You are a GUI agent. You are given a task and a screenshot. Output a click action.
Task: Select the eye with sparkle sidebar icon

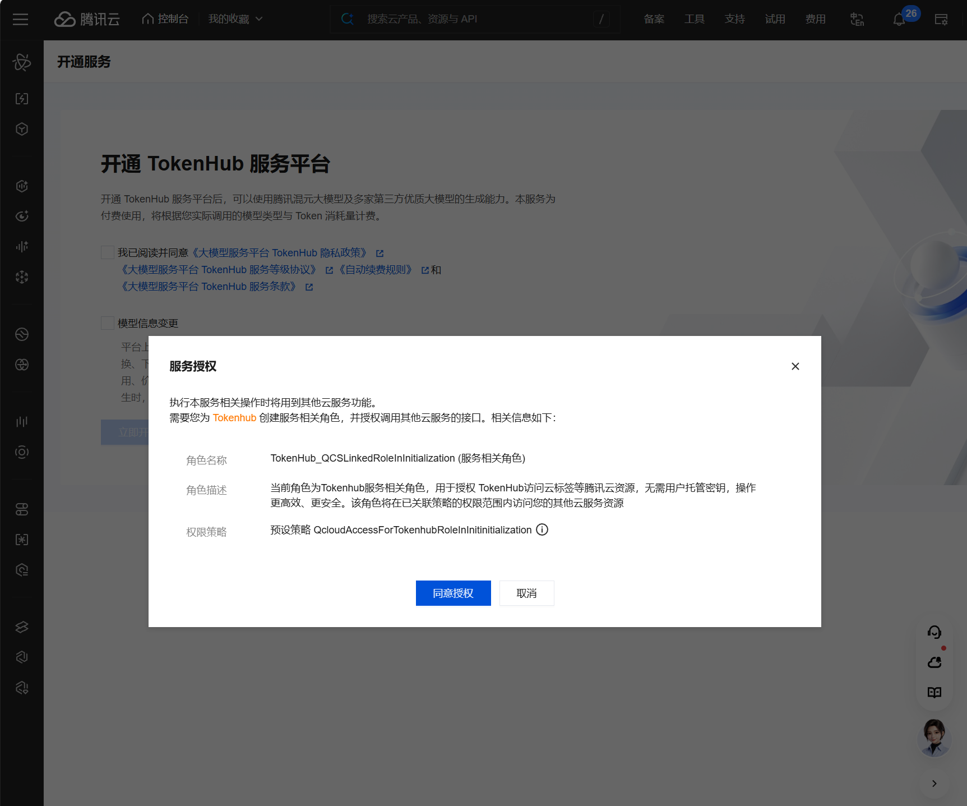(x=22, y=217)
